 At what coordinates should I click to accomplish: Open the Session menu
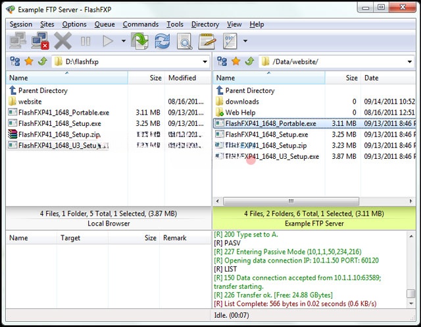click(x=20, y=24)
